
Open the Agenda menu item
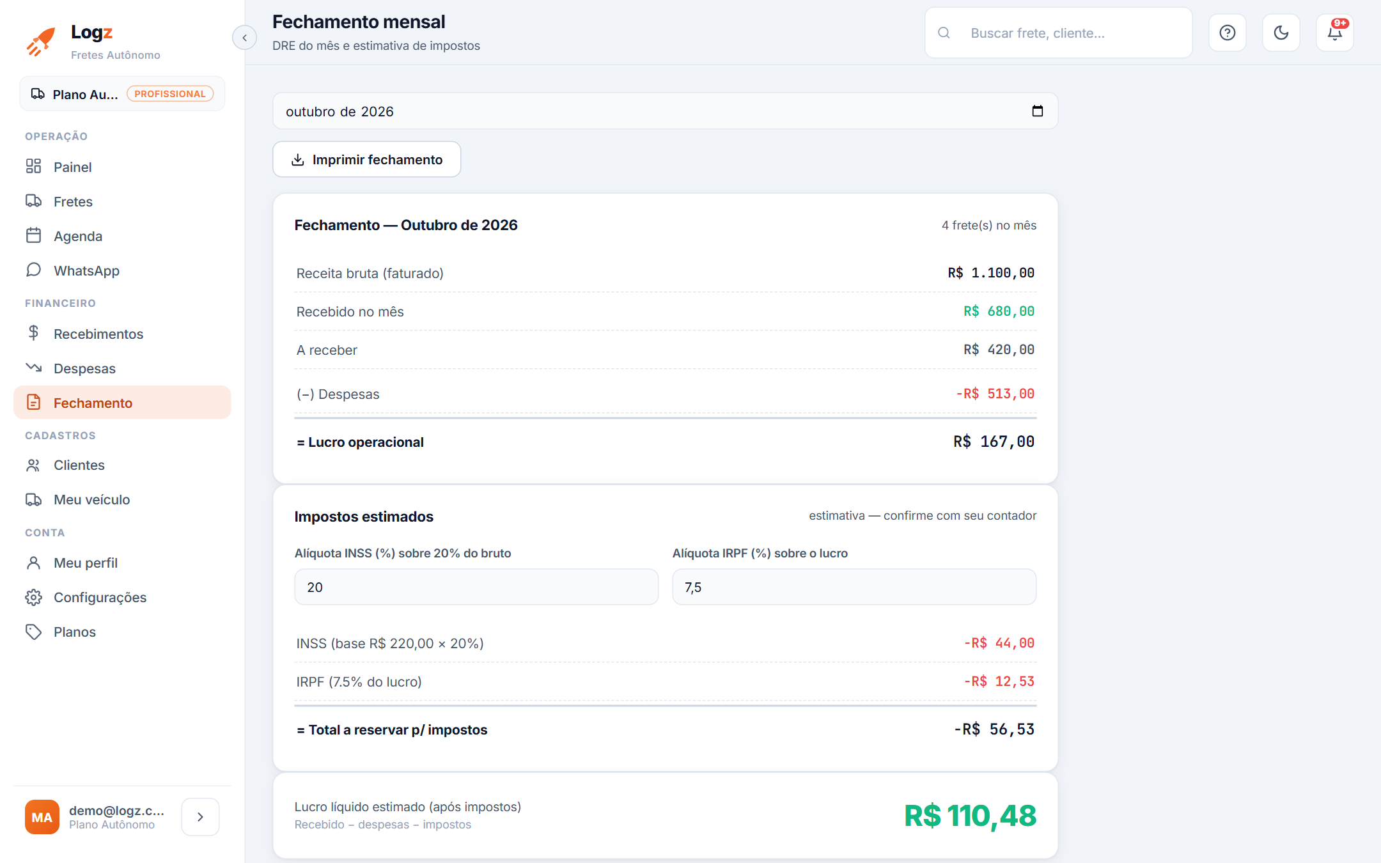(x=122, y=236)
